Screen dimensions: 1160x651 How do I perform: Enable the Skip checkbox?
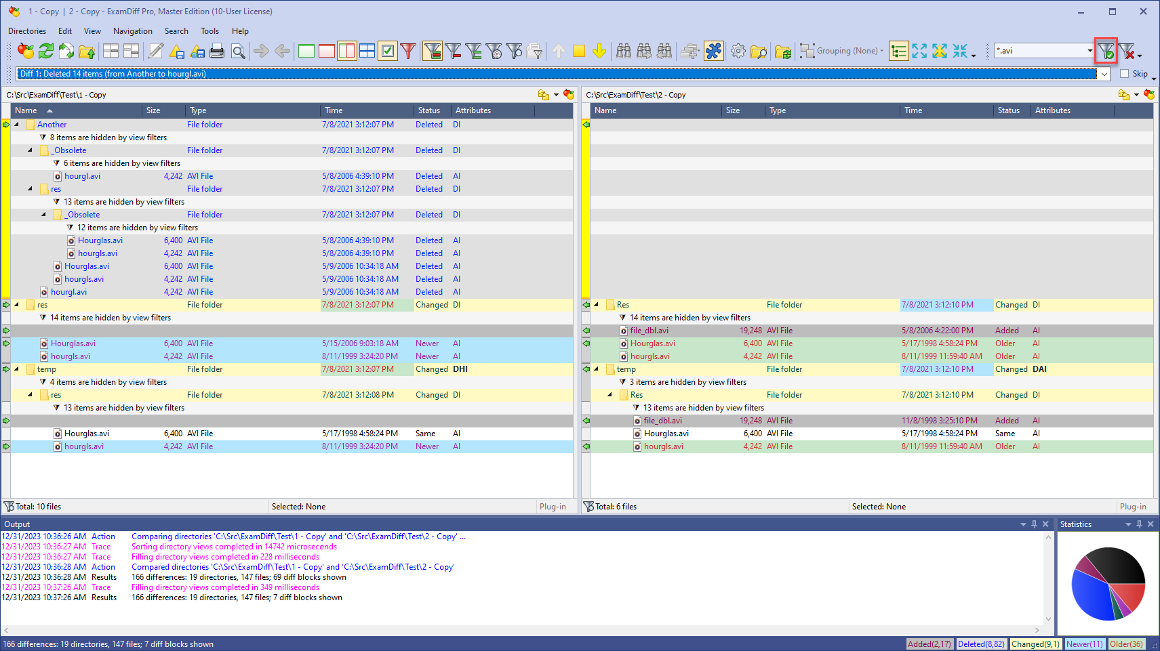(x=1125, y=74)
